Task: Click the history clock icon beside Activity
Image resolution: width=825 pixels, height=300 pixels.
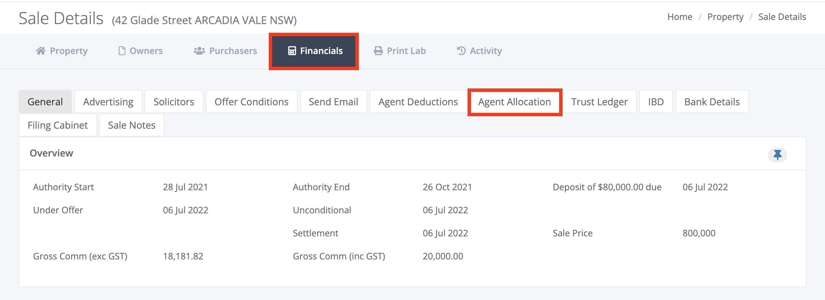Action: click(x=461, y=51)
